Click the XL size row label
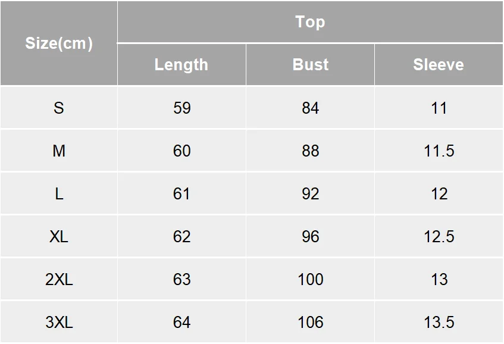 click(x=59, y=236)
